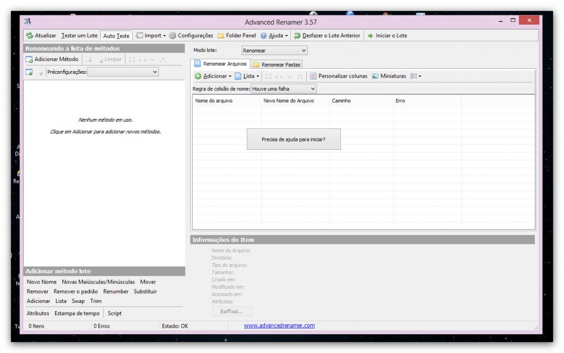Click the Adicionar Método button
This screenshot has width=564, height=353.
coord(52,59)
